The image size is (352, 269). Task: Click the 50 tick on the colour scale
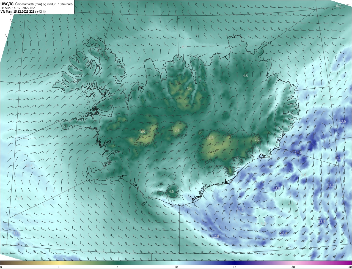click(x=350, y=267)
